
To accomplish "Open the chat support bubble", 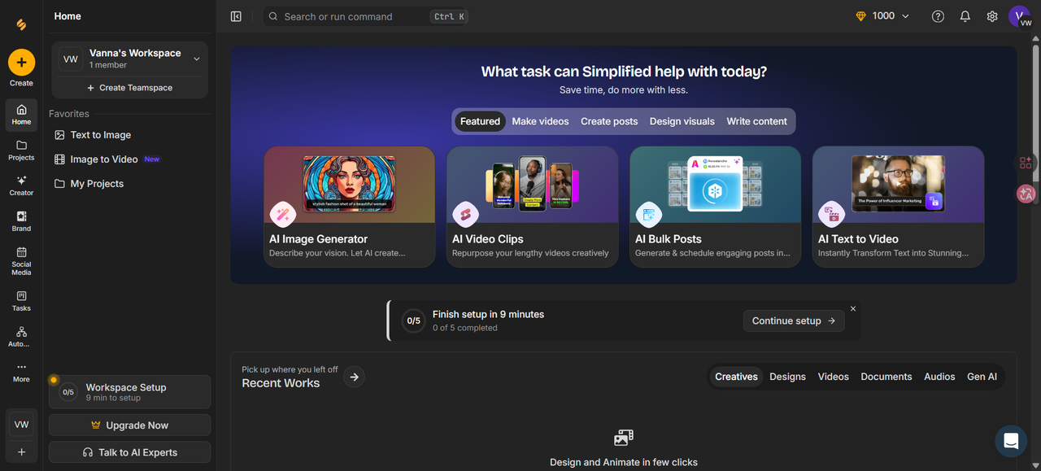I will 1011,441.
